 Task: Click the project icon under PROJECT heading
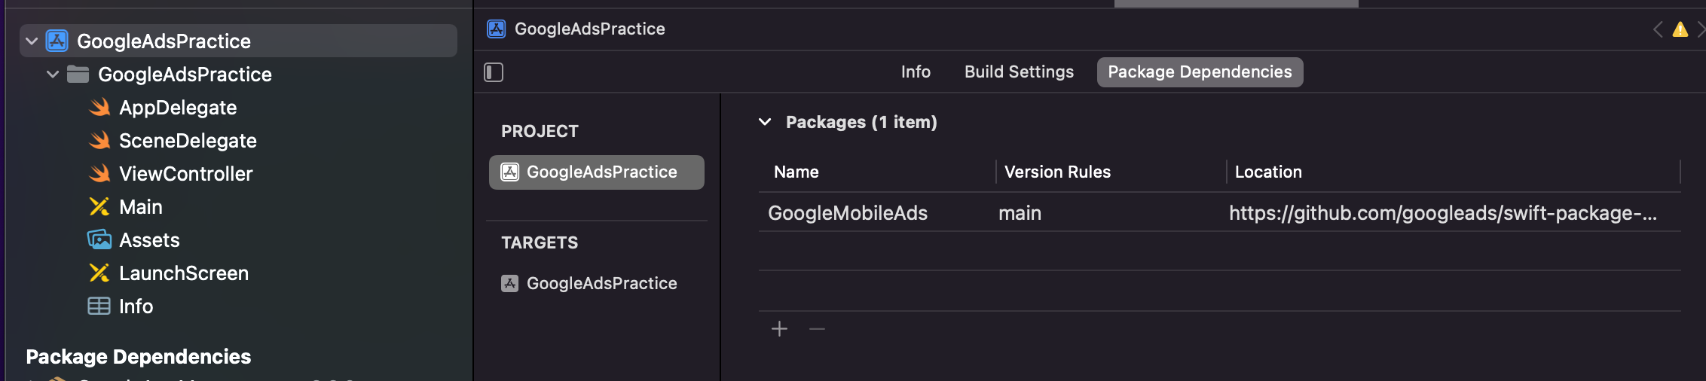pyautogui.click(x=510, y=172)
